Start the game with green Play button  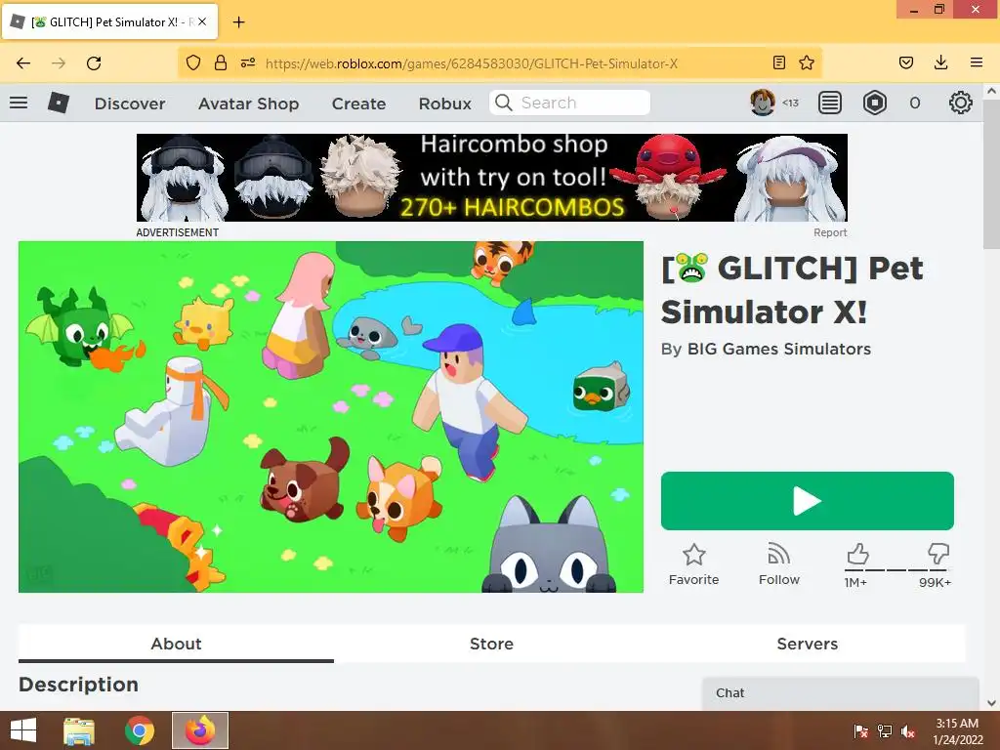click(x=807, y=501)
